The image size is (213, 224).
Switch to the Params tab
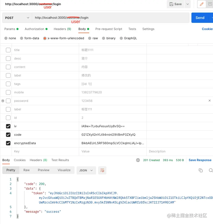12,29
